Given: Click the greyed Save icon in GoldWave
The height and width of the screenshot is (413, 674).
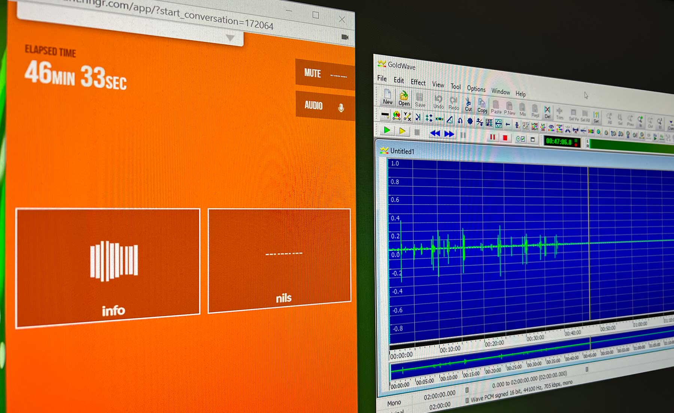Looking at the screenshot, I should click(420, 101).
